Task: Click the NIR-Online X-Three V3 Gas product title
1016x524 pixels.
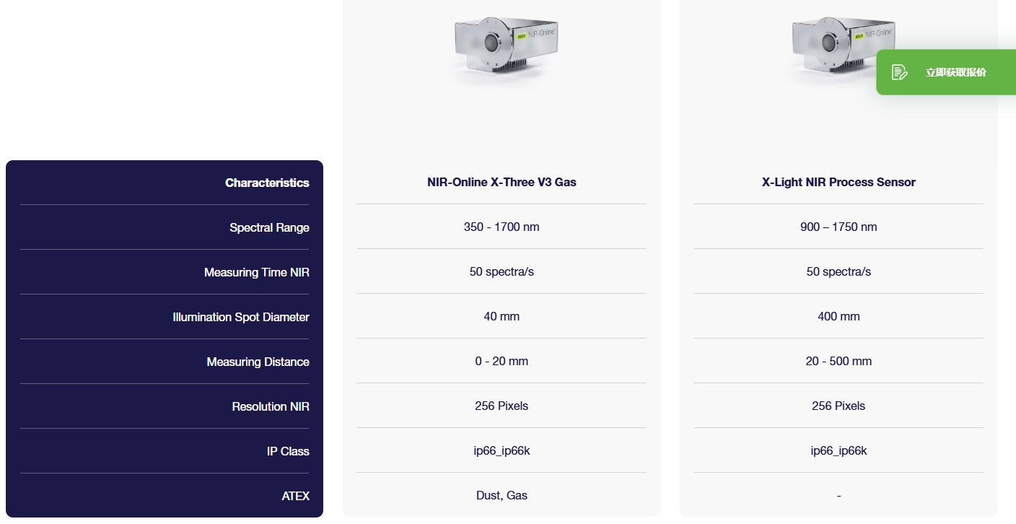Action: tap(502, 182)
